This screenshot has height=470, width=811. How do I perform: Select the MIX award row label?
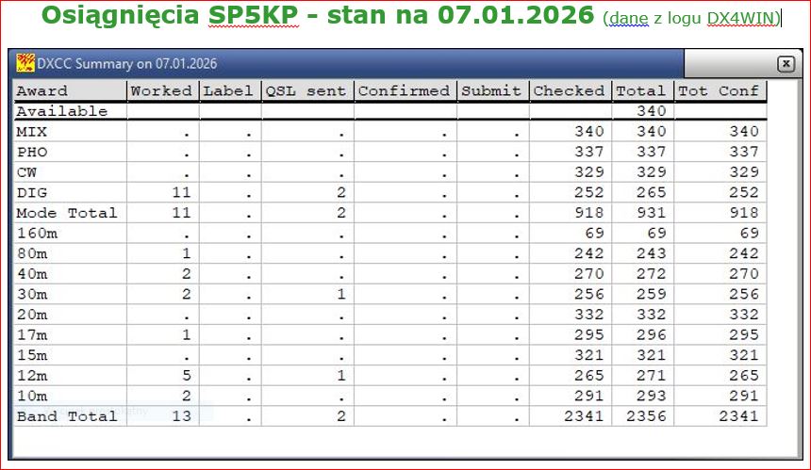click(x=32, y=132)
